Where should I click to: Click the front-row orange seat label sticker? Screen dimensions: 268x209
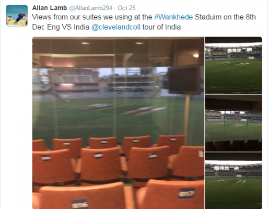tap(186, 193)
